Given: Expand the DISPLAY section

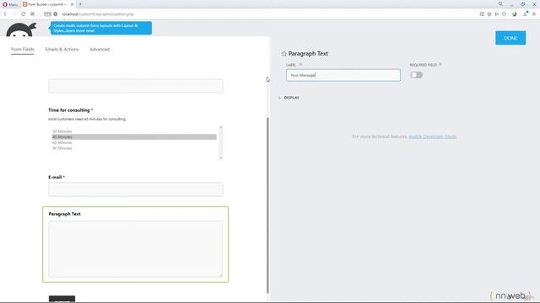Looking at the screenshot, I should (289, 98).
